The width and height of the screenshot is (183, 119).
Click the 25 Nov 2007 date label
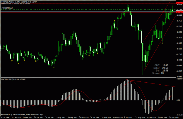[84, 118]
